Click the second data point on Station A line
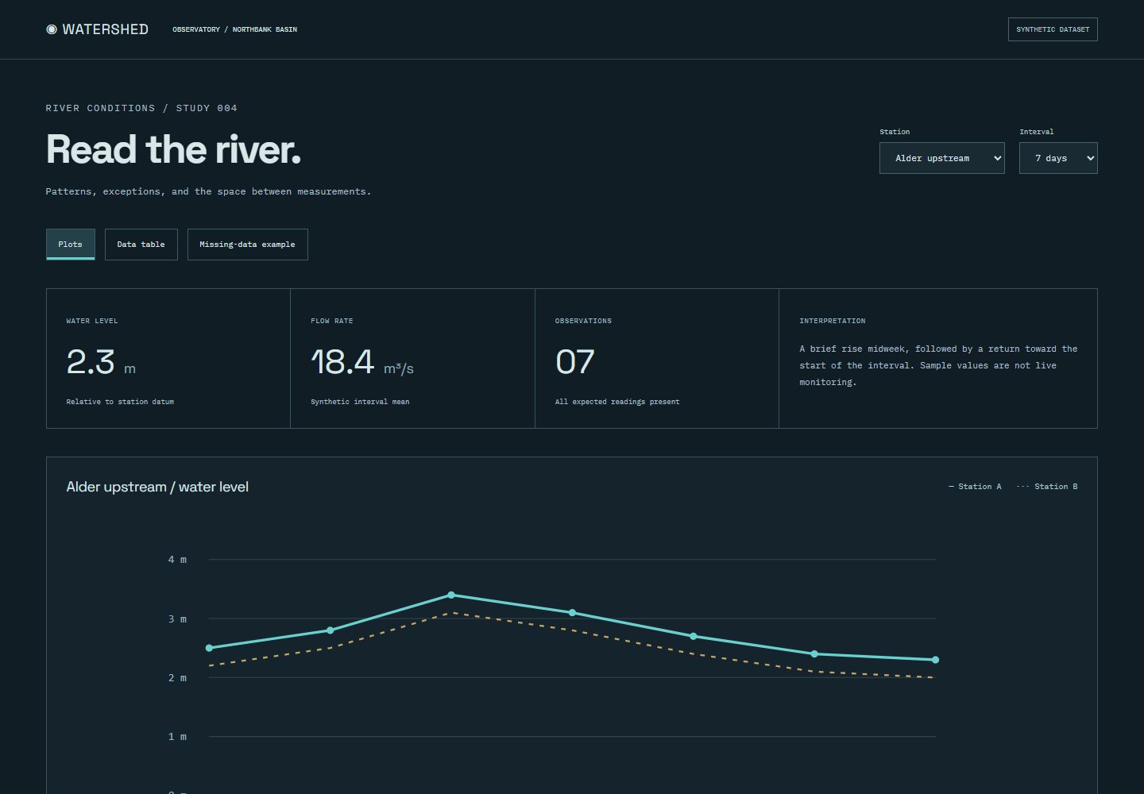 coord(330,630)
